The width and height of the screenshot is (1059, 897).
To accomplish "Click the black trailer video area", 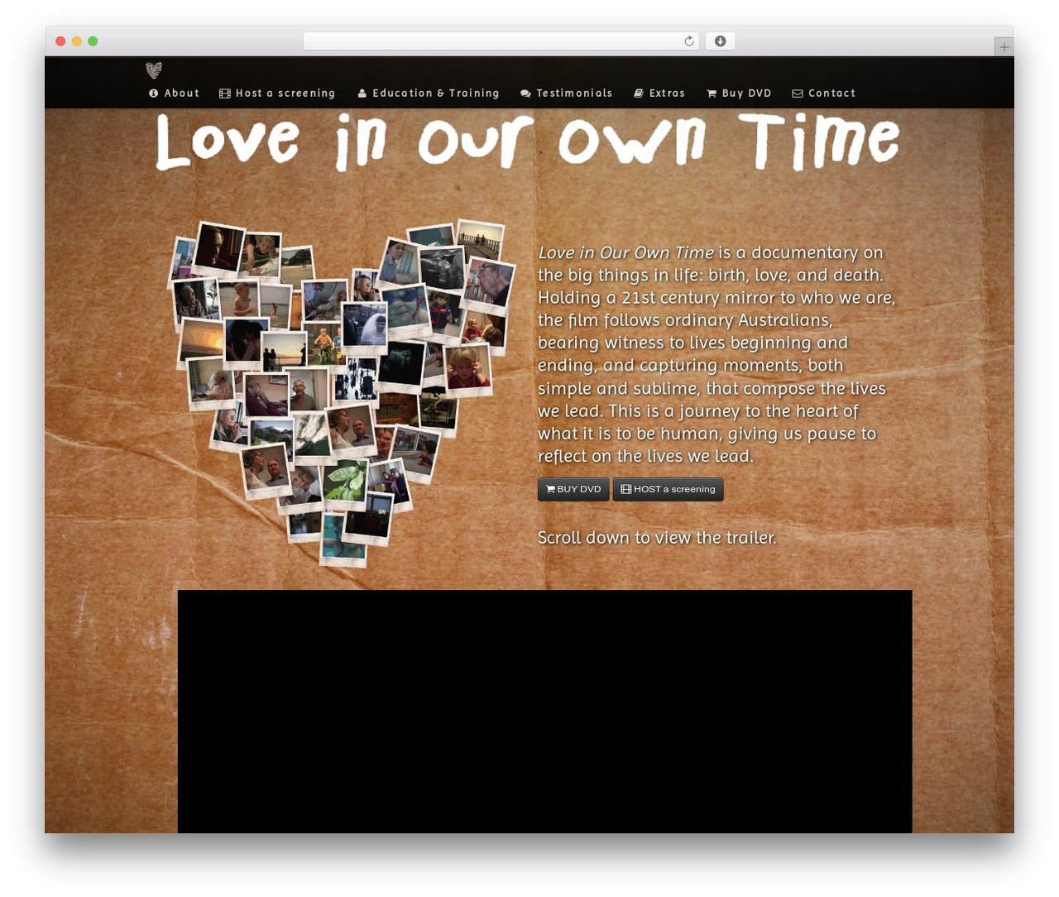I will (x=544, y=712).
